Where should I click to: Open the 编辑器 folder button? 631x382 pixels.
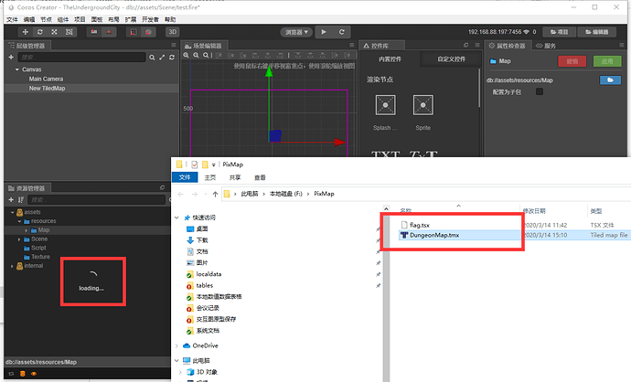[x=597, y=32]
